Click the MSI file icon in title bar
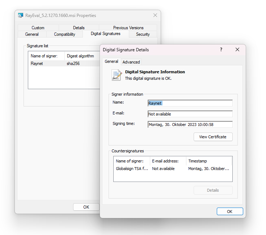266x235 pixels. point(21,16)
